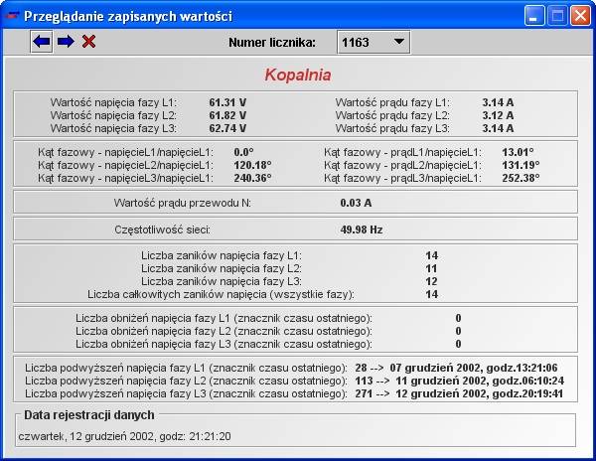Image resolution: width=596 pixels, height=461 pixels.
Task: Close the window using title bar X
Action: [x=580, y=15]
